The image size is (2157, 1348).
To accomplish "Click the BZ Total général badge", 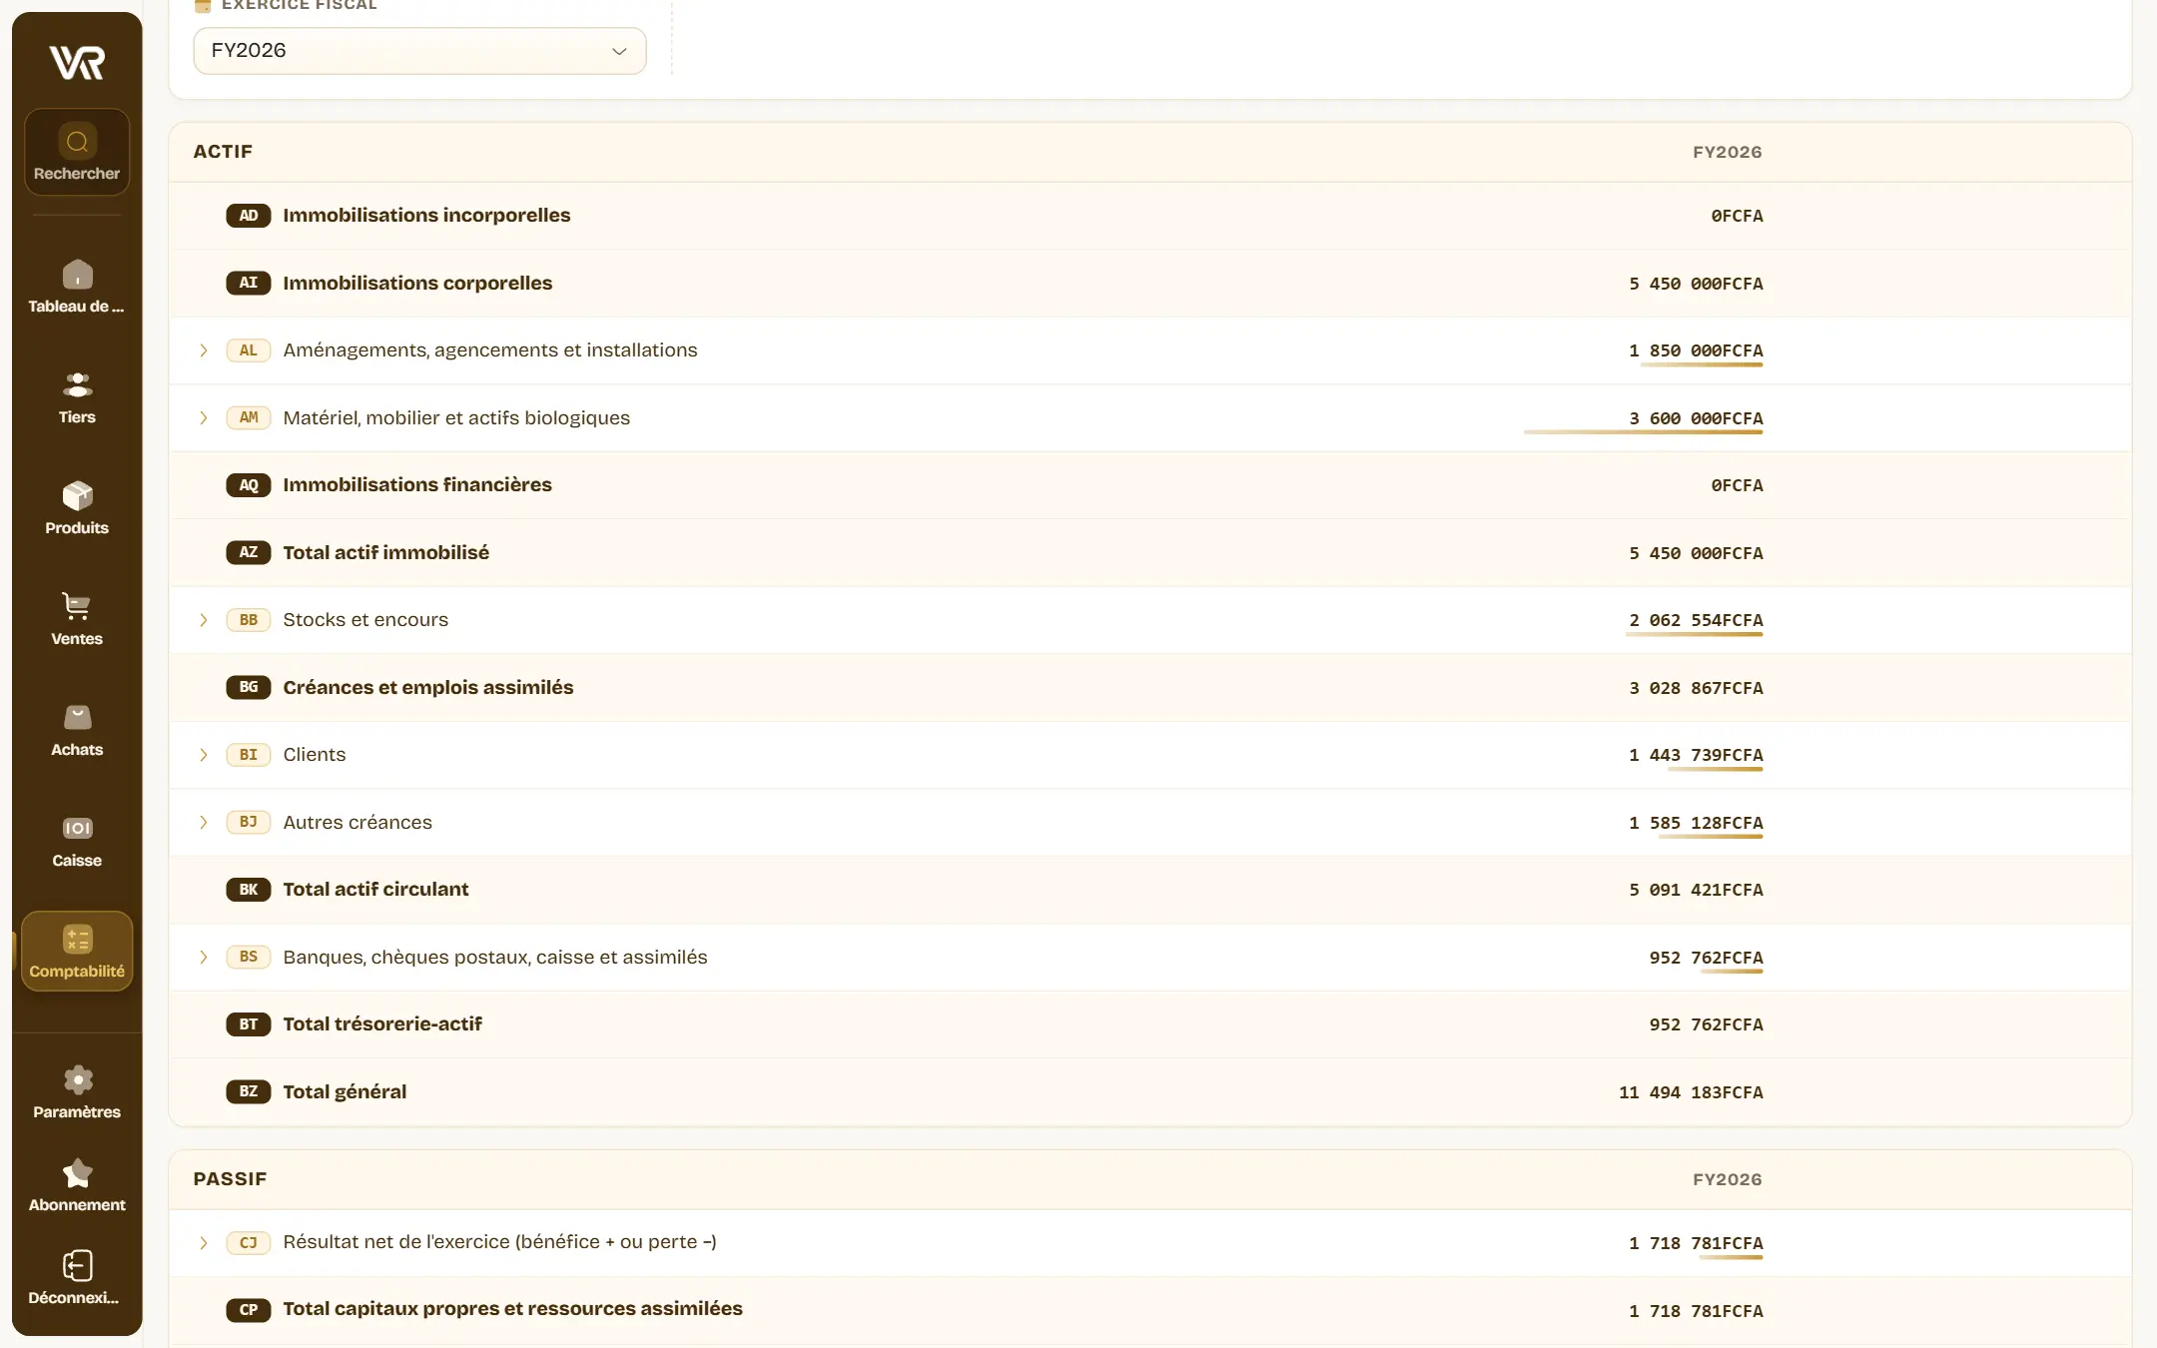I will coord(249,1091).
